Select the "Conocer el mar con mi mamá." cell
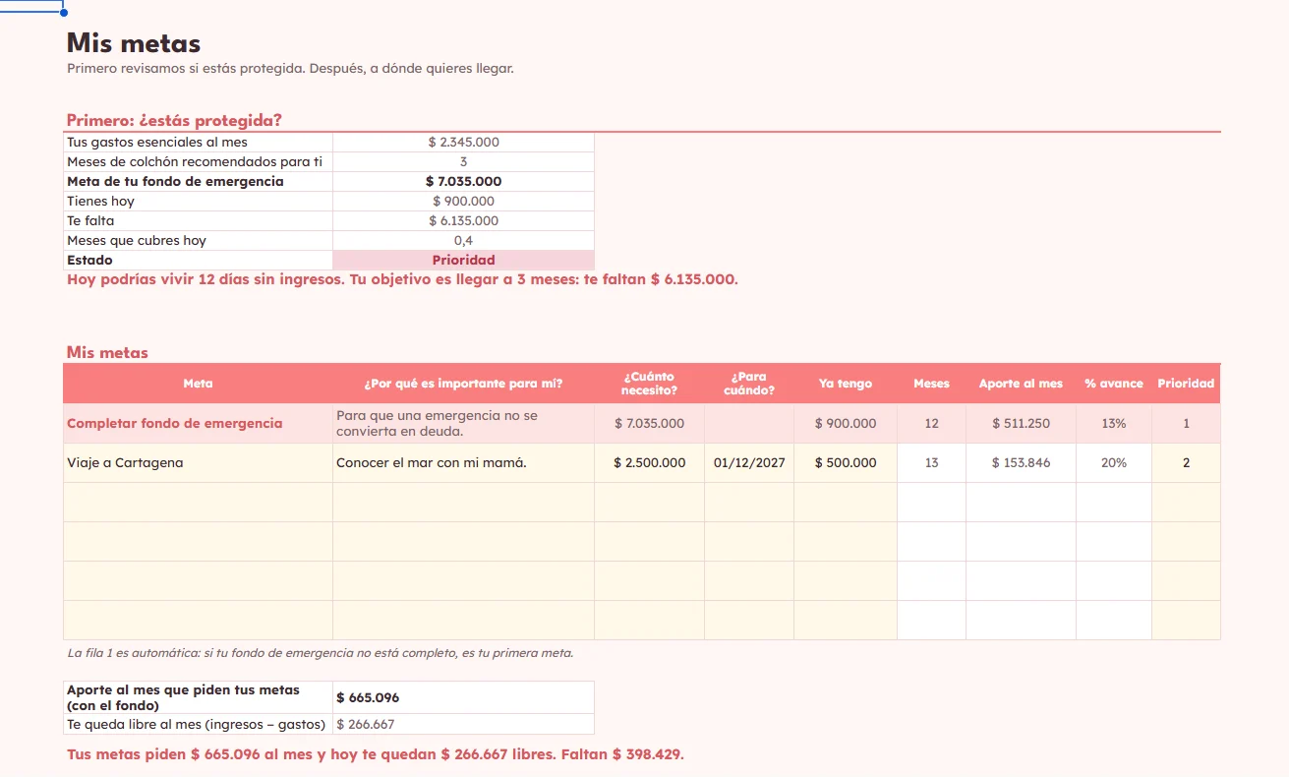The image size is (1289, 777). click(x=464, y=463)
